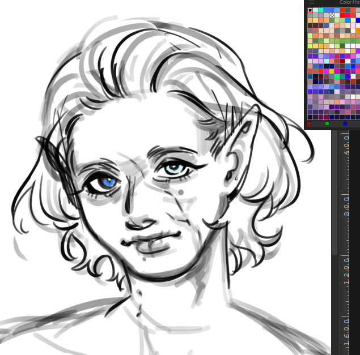
Task: Pick the pale cyan swatch beside black swatch
Action: click(x=315, y=10)
